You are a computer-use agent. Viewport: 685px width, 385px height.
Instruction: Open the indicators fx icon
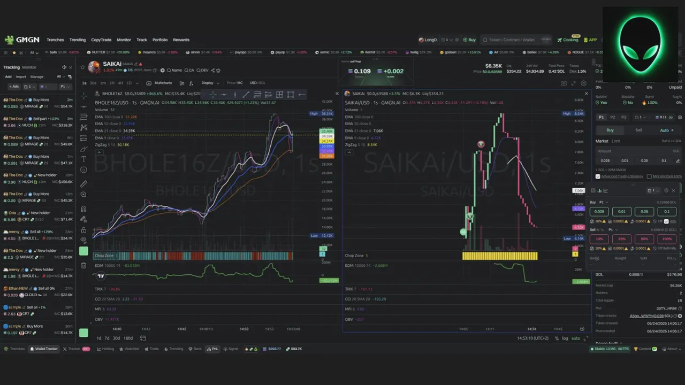192,83
